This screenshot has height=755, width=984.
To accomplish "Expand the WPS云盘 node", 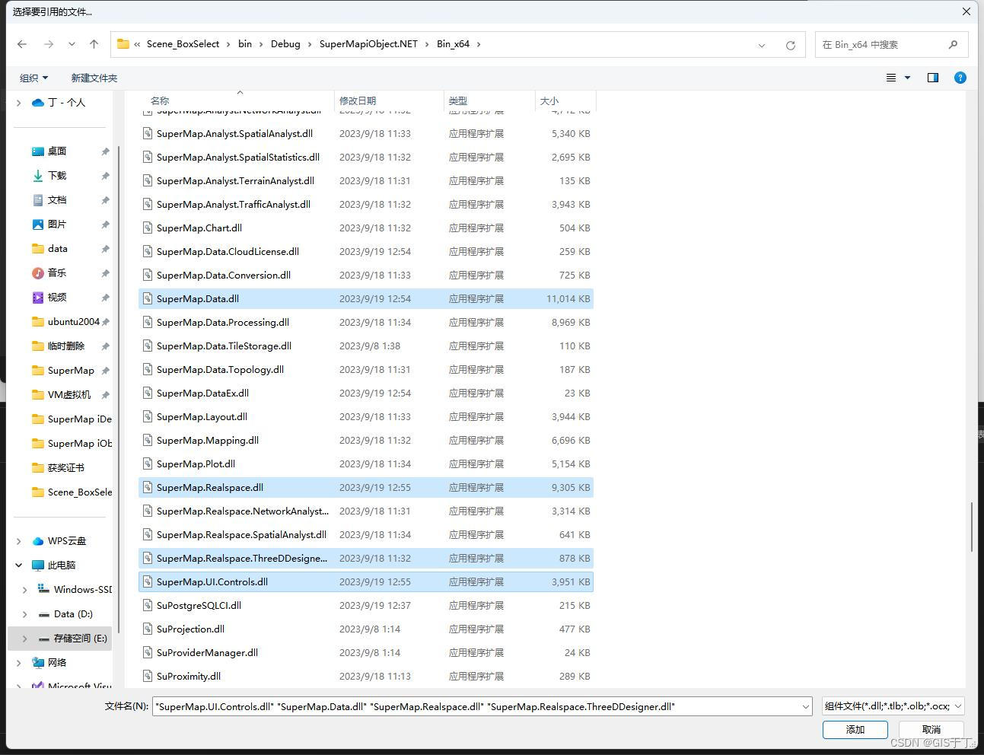I will 18,540.
